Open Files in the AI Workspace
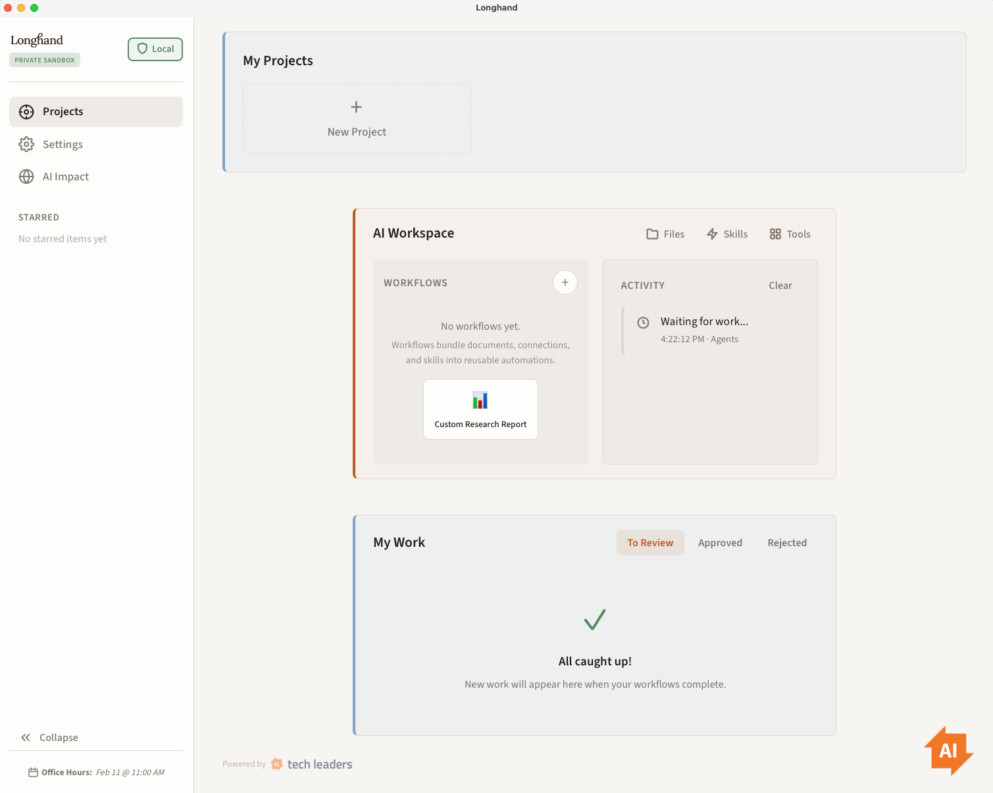The width and height of the screenshot is (993, 793). pos(665,234)
